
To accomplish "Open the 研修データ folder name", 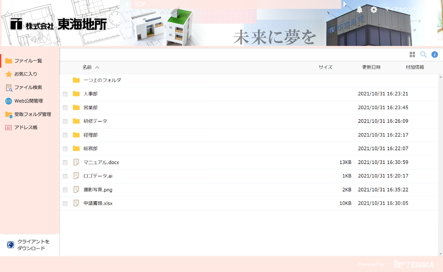I will click(95, 121).
